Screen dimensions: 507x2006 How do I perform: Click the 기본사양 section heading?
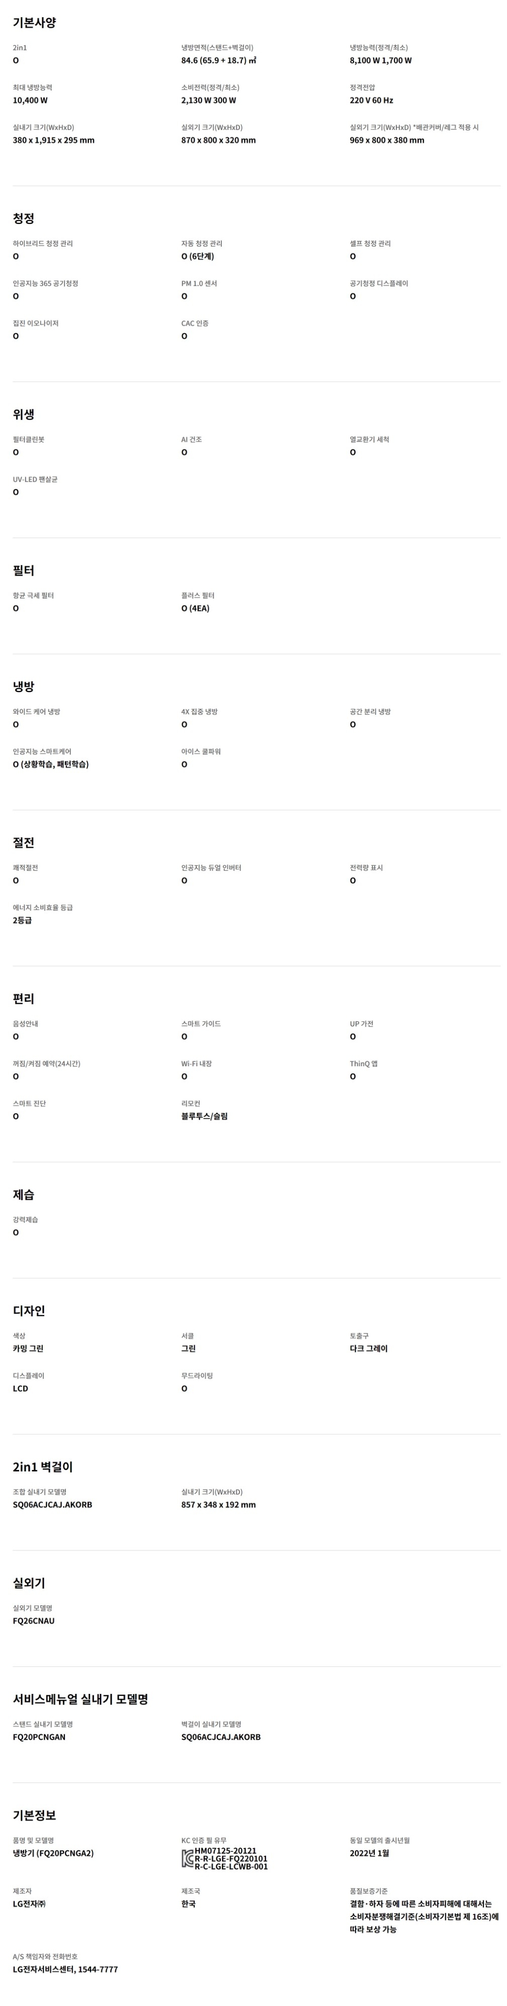[34, 23]
